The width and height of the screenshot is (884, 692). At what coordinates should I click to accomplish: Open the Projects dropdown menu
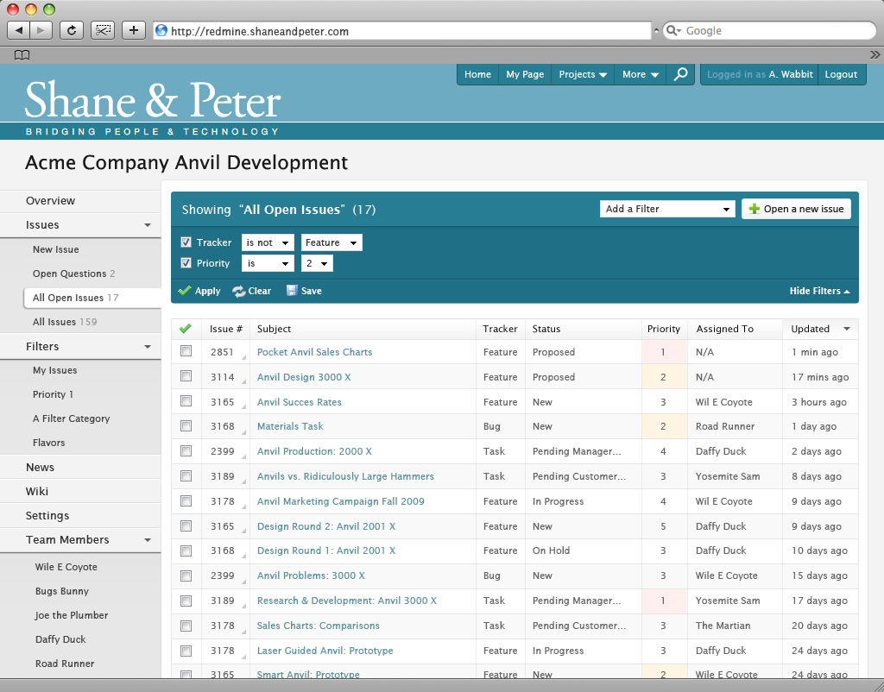(x=583, y=74)
